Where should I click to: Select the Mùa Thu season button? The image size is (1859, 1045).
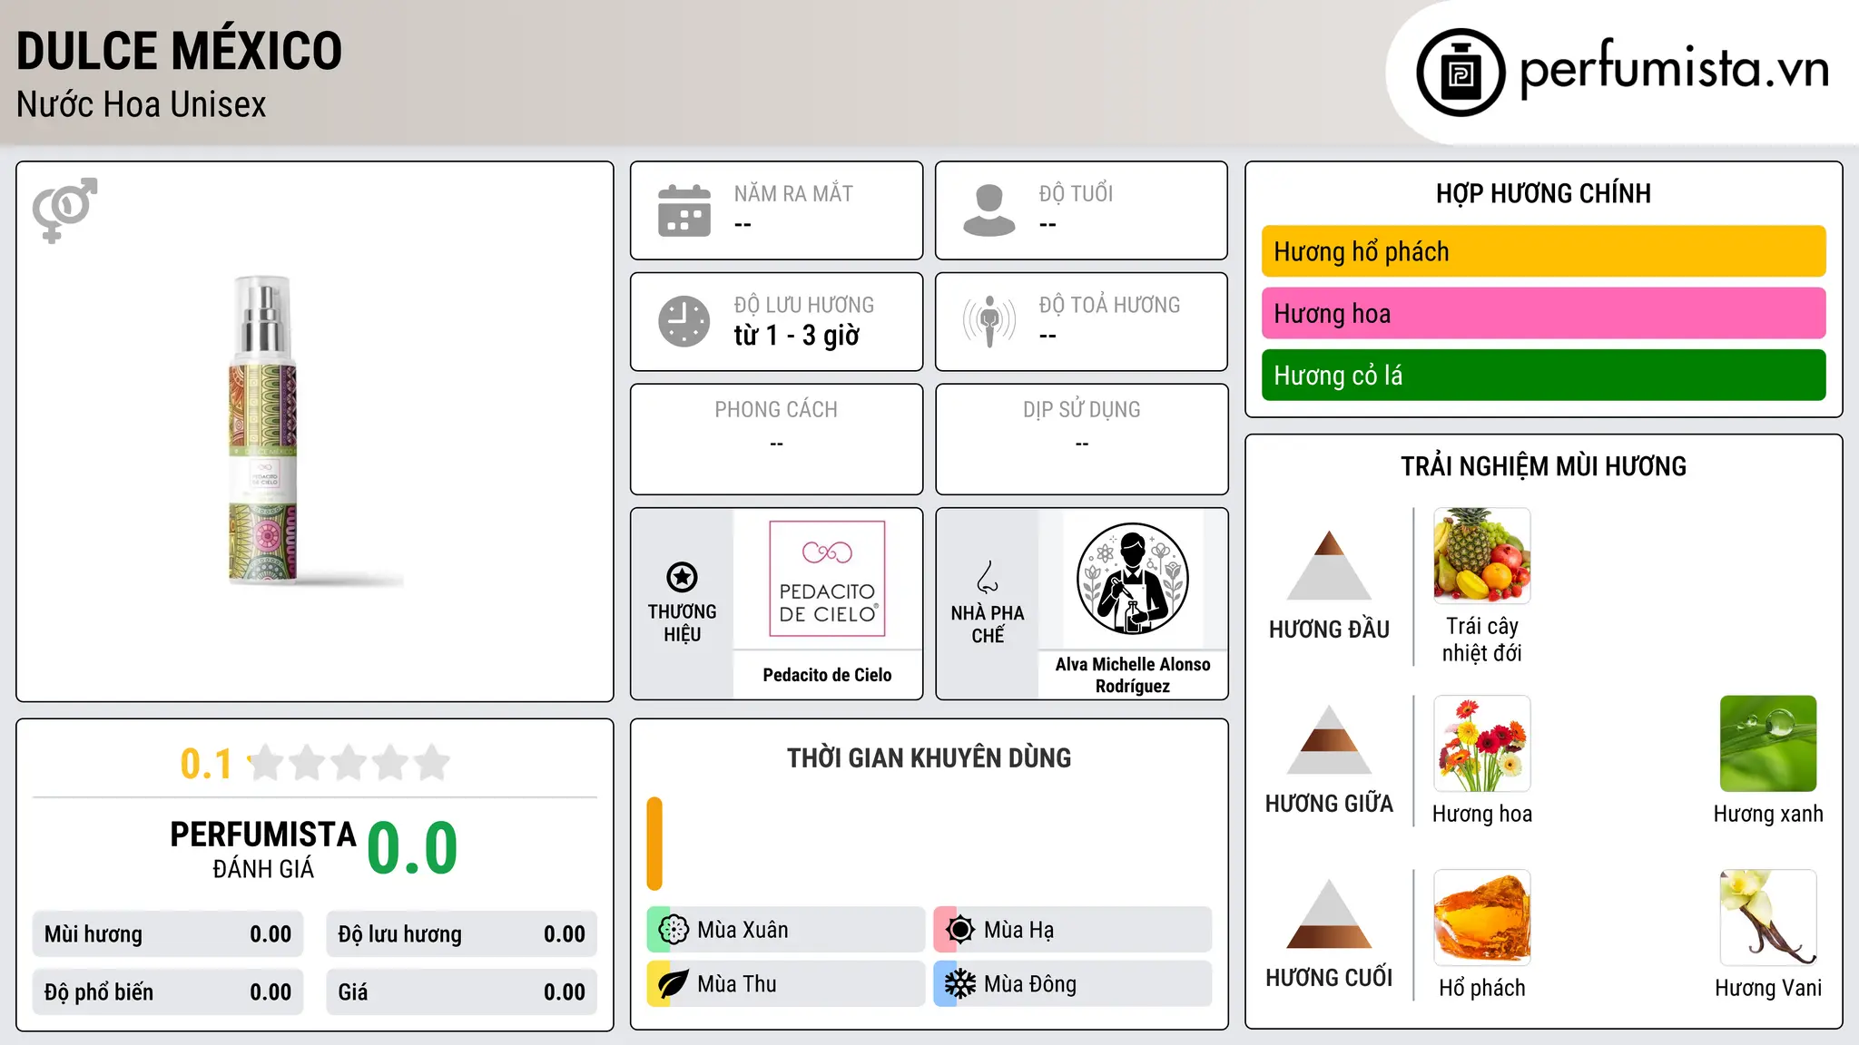tap(786, 984)
